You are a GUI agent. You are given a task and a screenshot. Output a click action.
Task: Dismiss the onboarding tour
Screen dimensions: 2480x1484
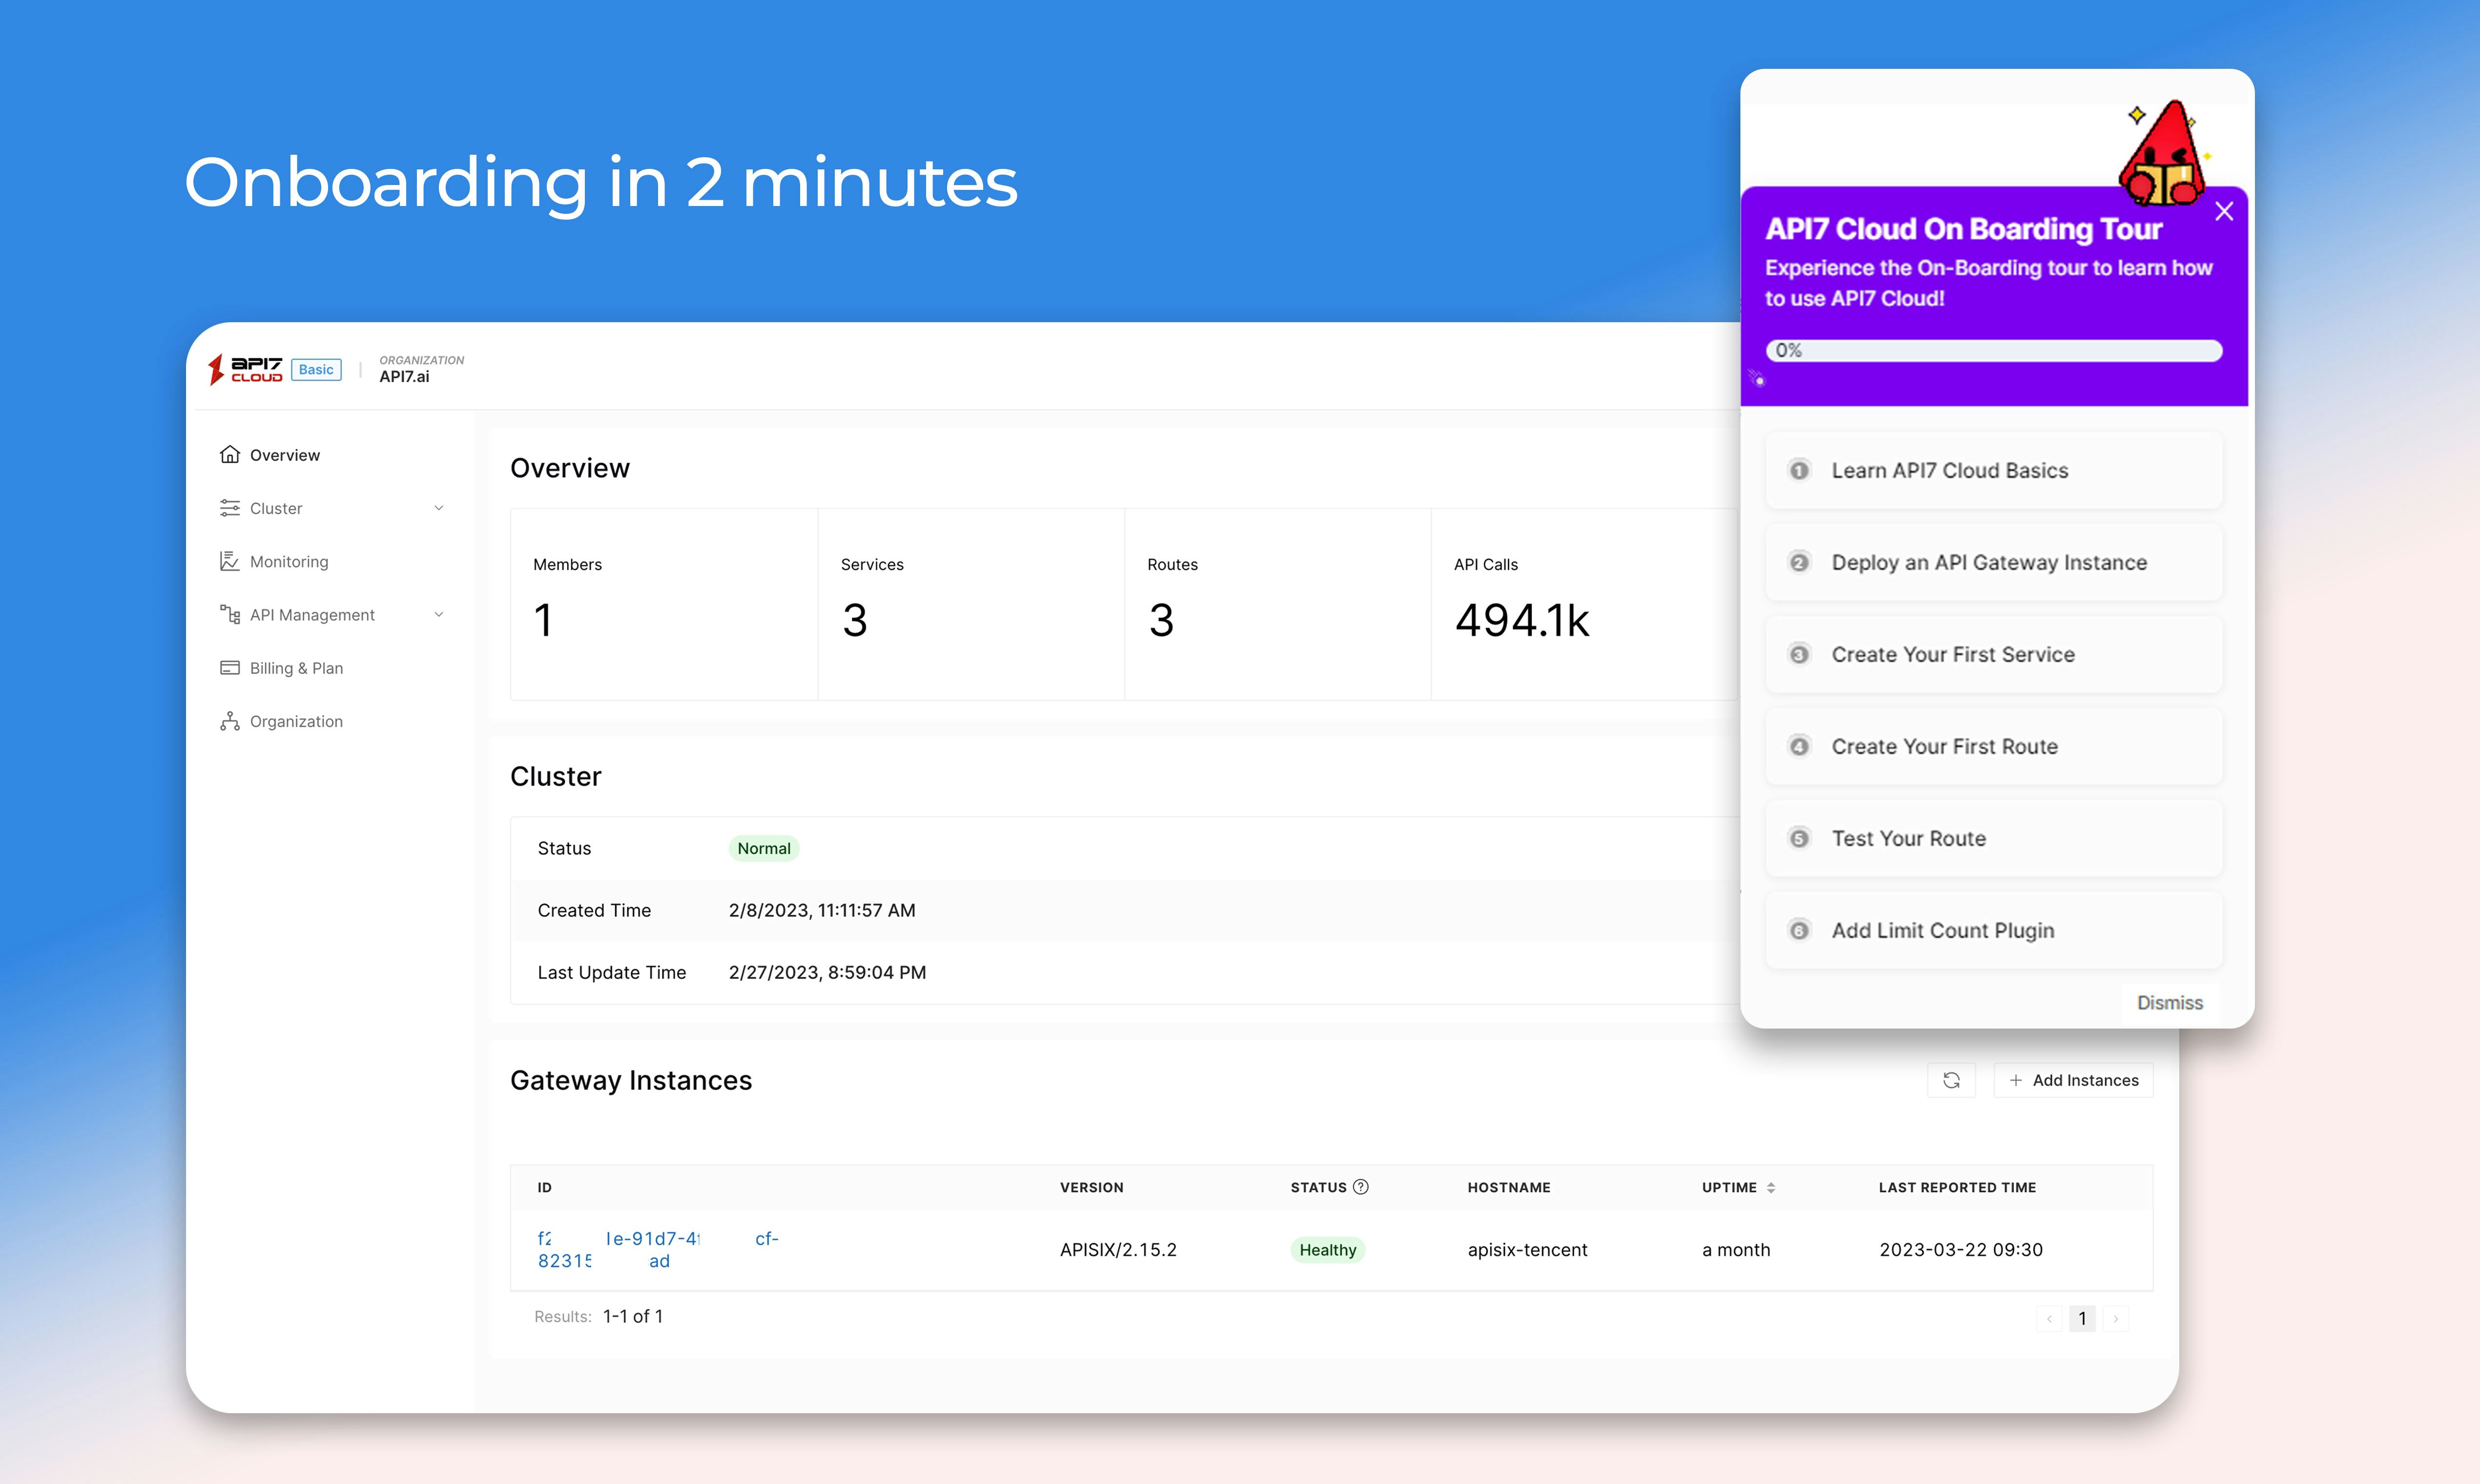[2169, 1003]
